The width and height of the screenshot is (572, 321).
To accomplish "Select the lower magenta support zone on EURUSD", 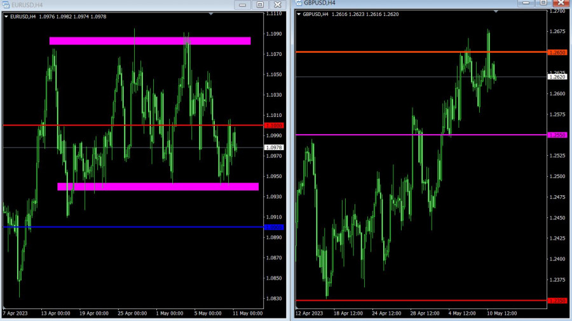I will point(158,187).
